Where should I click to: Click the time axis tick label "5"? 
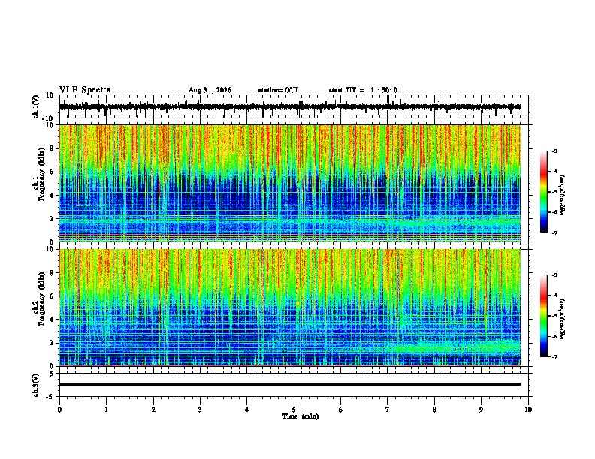pyautogui.click(x=294, y=409)
